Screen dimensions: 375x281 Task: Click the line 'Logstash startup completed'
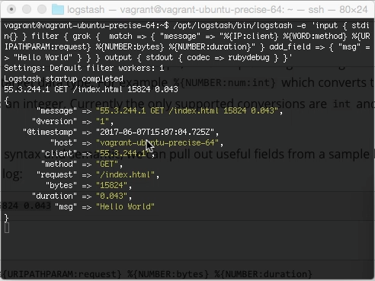pyautogui.click(x=63, y=78)
